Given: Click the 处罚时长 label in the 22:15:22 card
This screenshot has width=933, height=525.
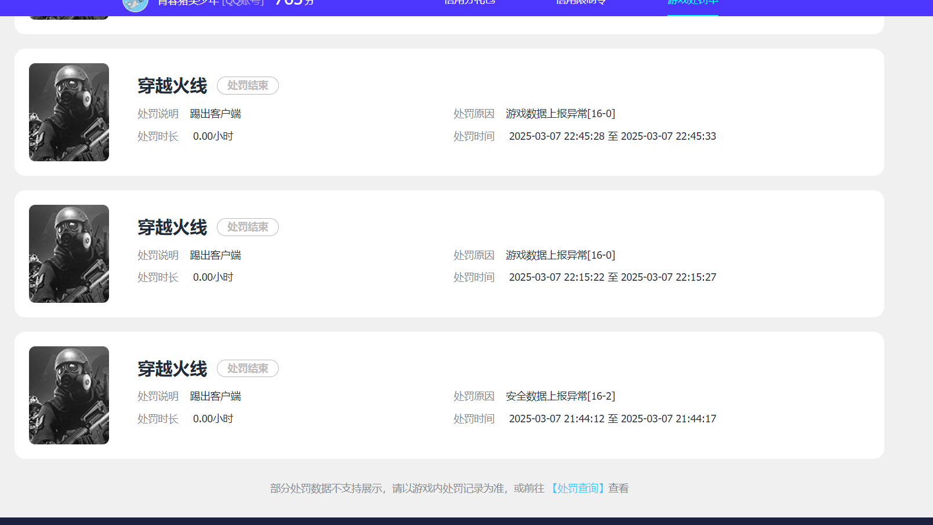Looking at the screenshot, I should (158, 277).
